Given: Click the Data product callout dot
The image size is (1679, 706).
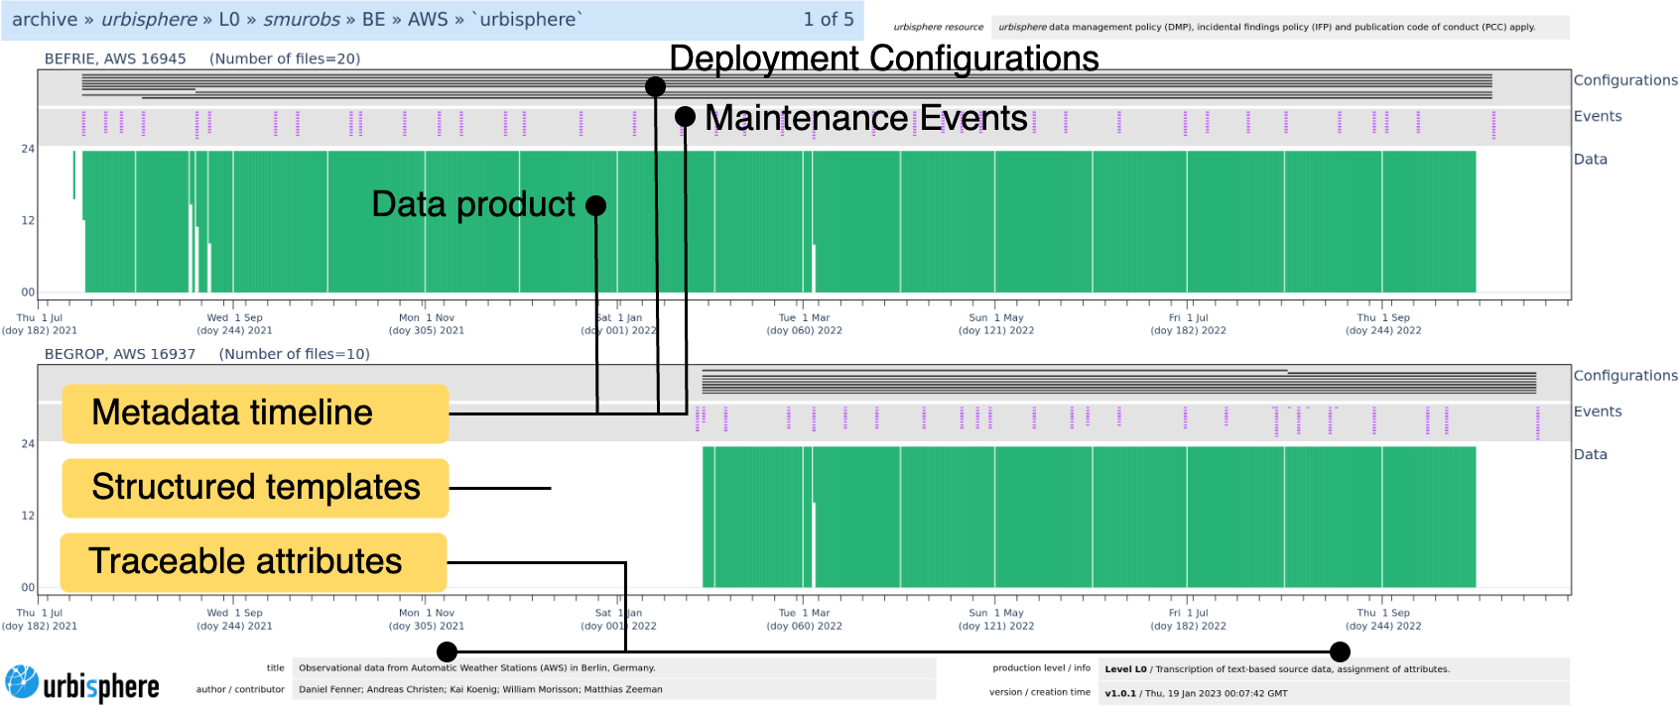Looking at the screenshot, I should coord(595,205).
